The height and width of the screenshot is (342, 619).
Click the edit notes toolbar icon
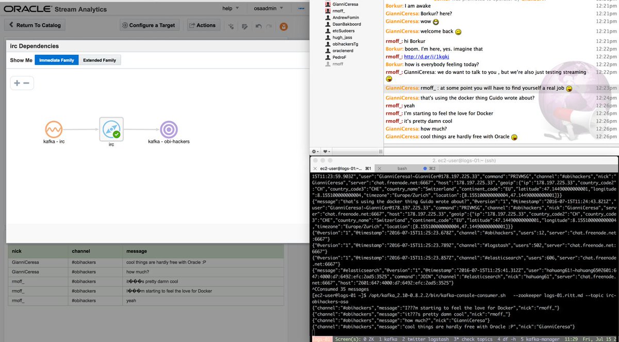(245, 26)
